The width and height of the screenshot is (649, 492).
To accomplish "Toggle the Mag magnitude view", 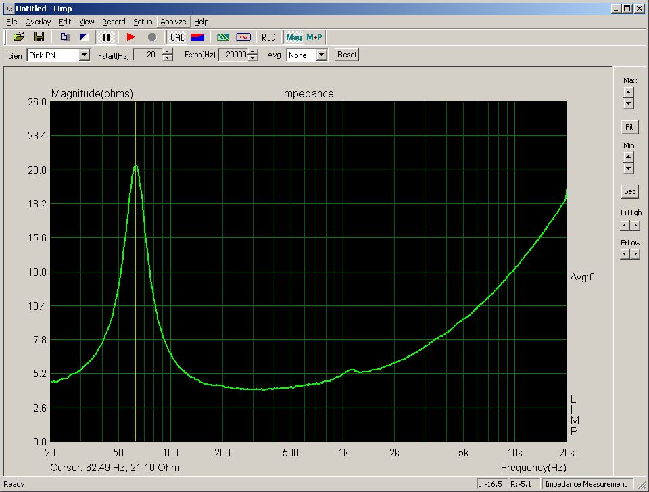I will coord(294,37).
